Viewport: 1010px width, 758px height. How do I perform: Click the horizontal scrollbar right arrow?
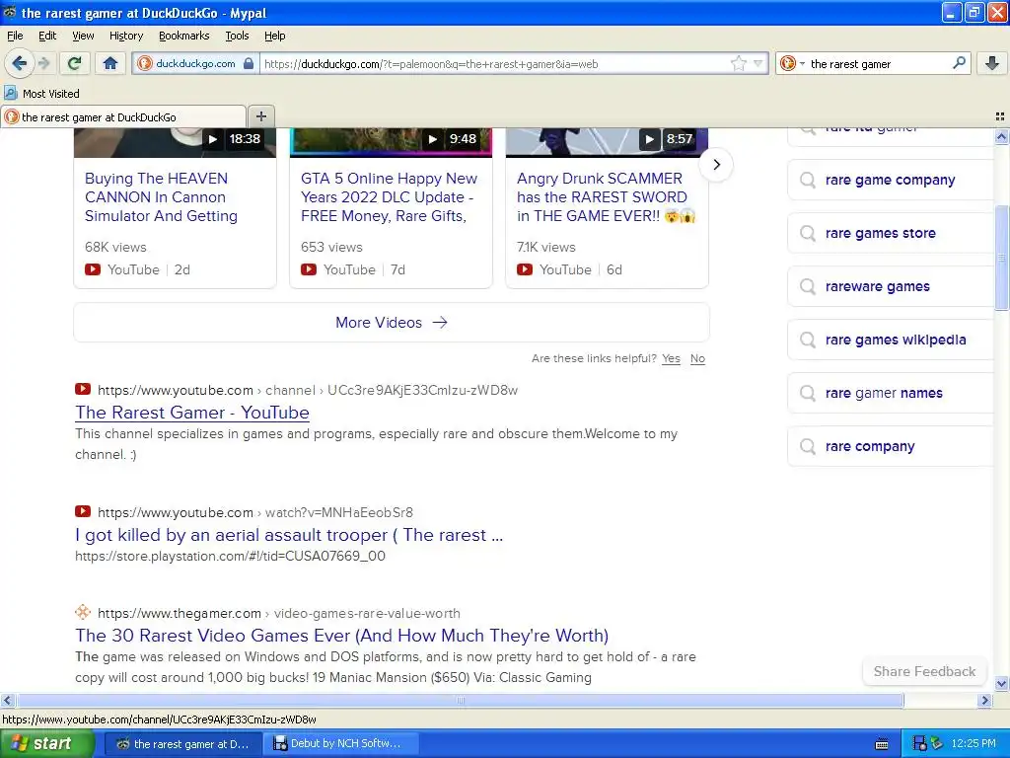(x=984, y=700)
